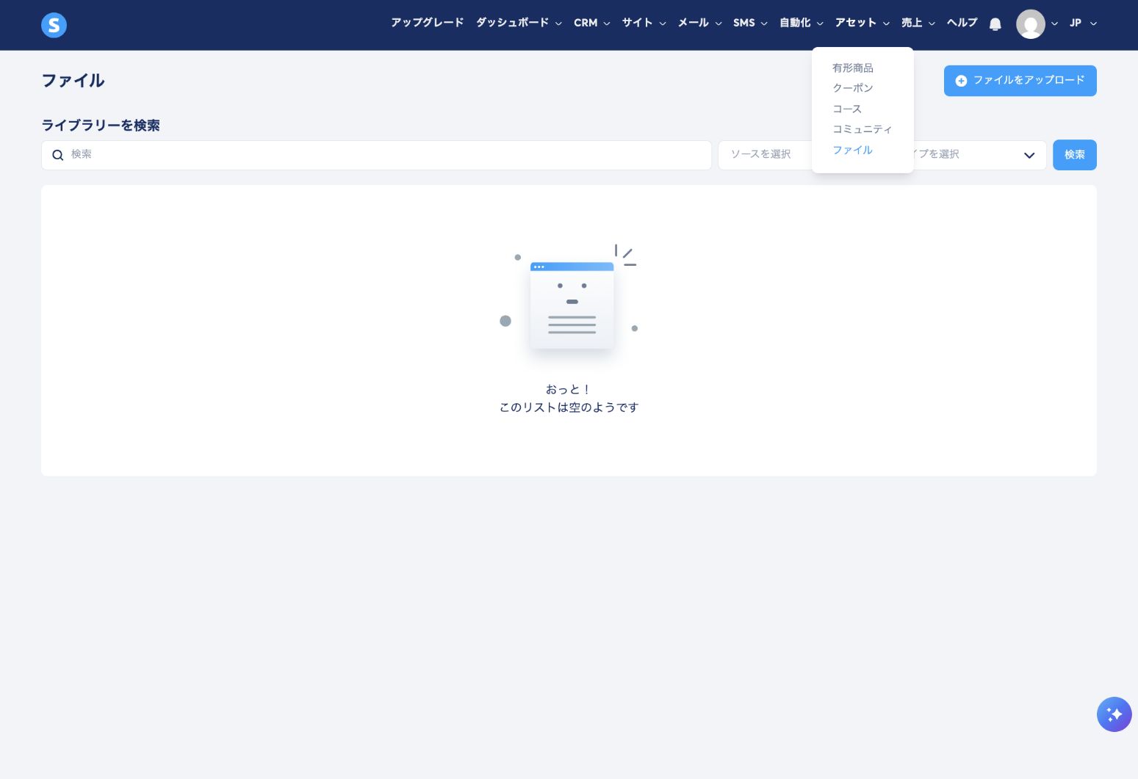Click the user profile avatar
Screen dimensions: 1138x779
1030,24
